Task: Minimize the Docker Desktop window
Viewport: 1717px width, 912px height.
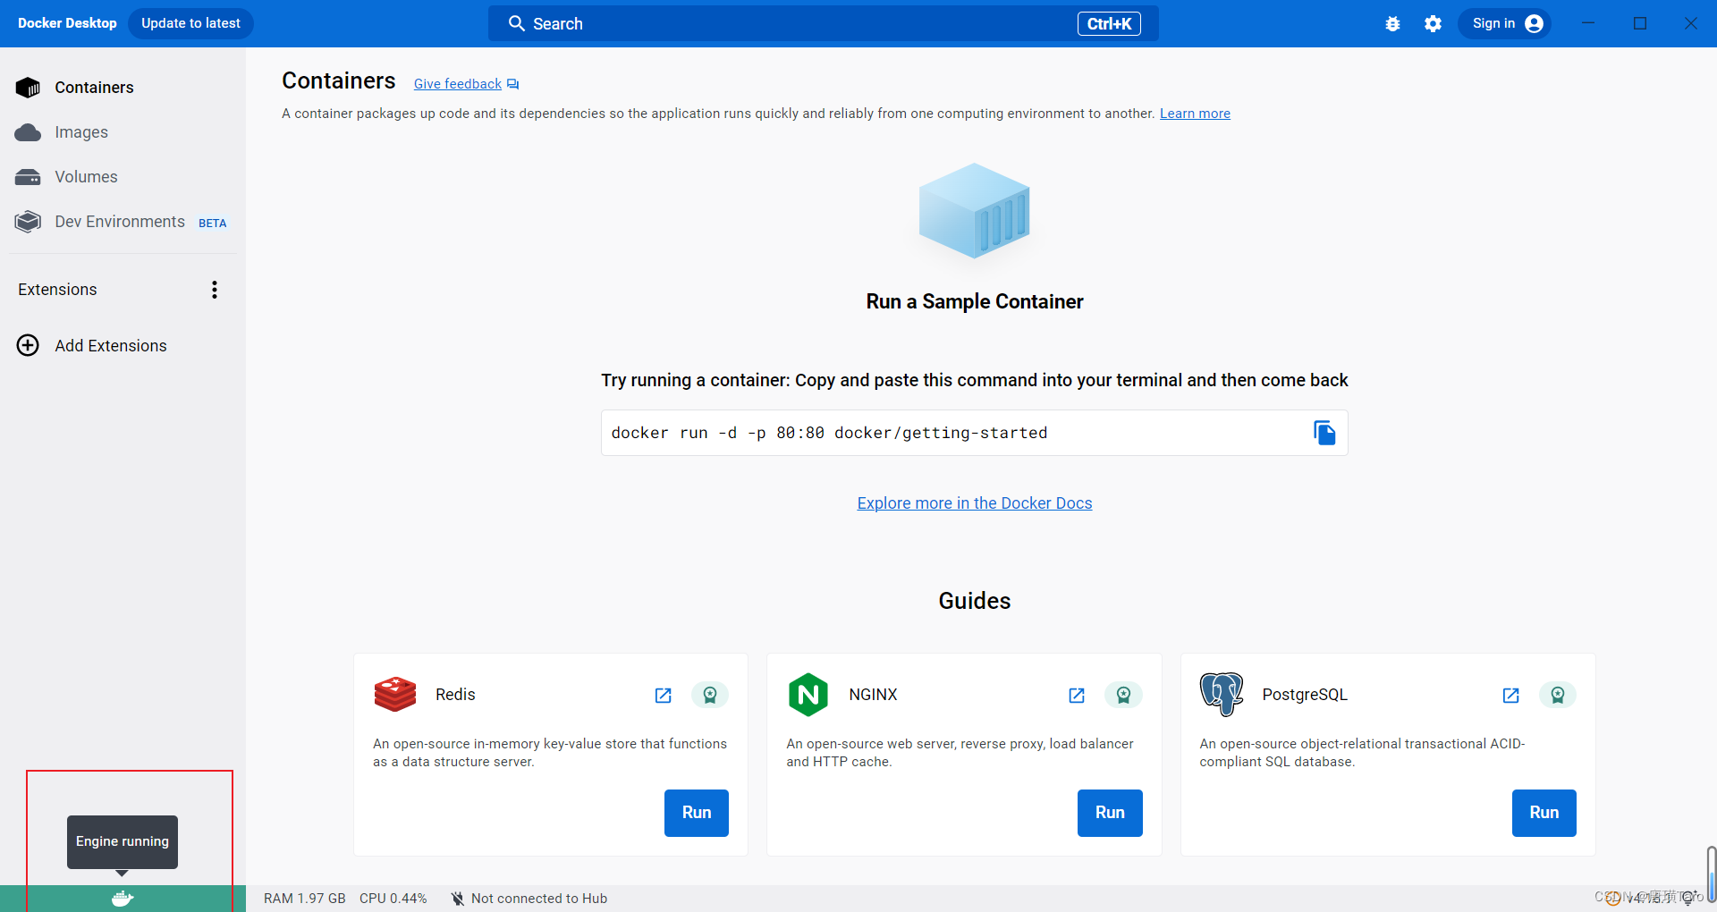Action: [x=1588, y=23]
